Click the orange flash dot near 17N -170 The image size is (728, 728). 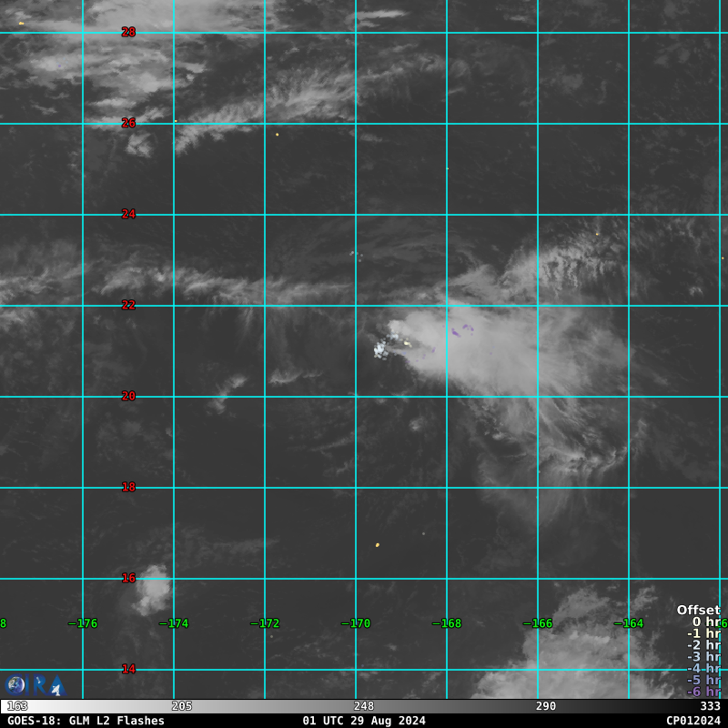[378, 545]
